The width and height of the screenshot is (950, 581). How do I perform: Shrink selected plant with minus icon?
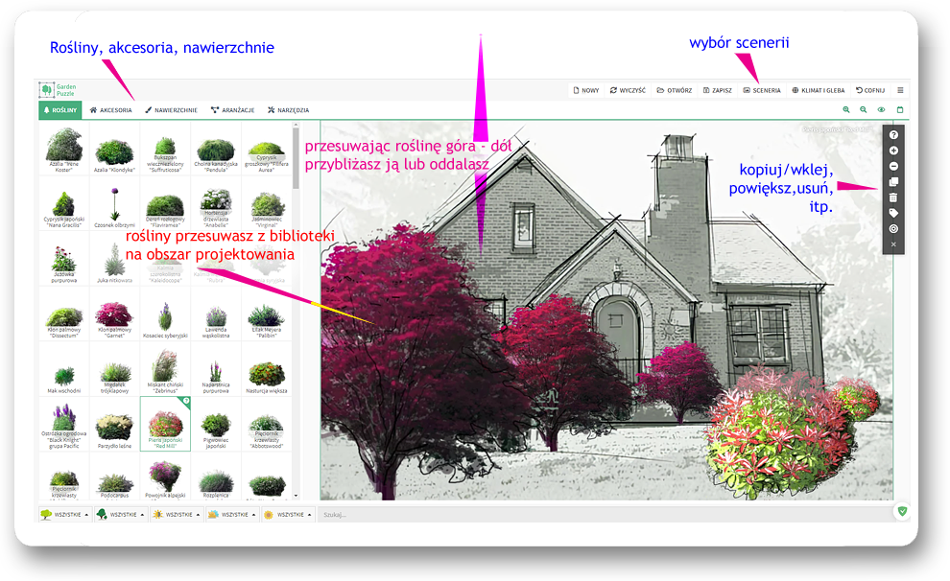[893, 167]
